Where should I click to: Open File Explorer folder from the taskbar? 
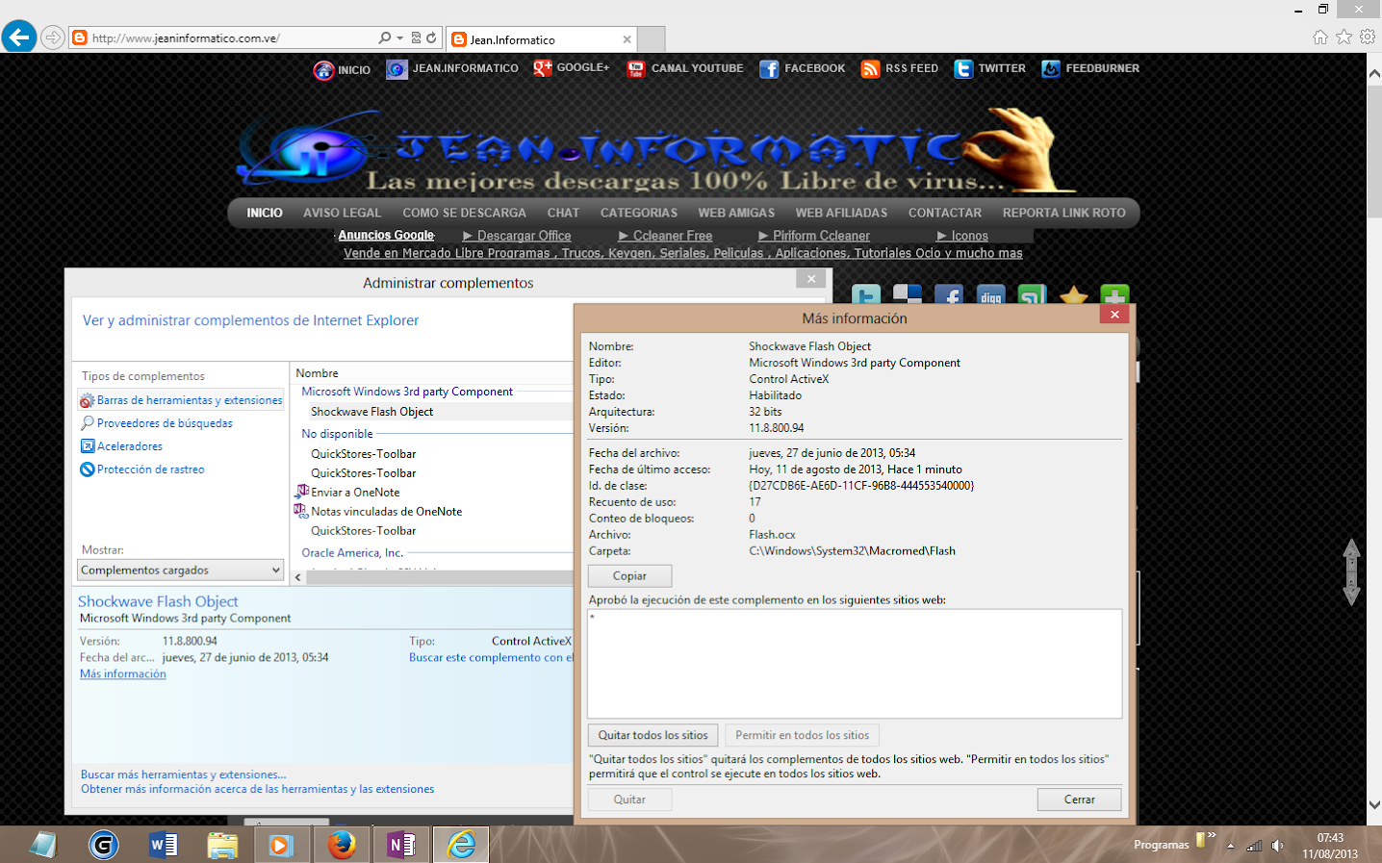coord(222,845)
